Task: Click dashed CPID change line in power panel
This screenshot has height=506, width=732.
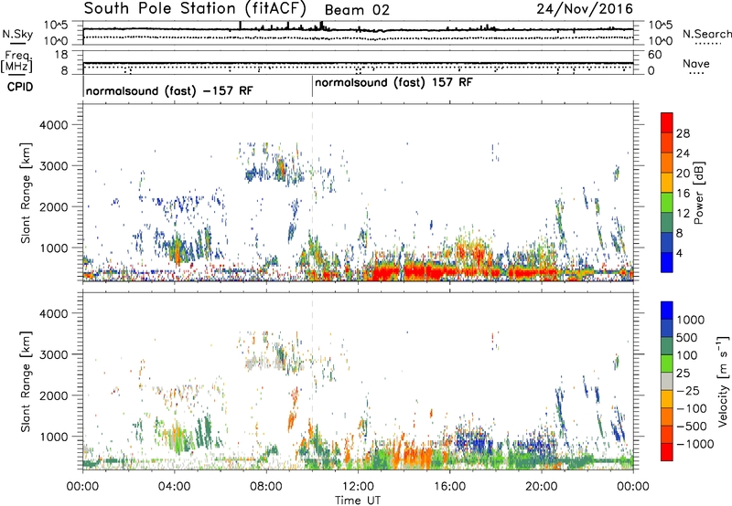Action: tap(312, 192)
